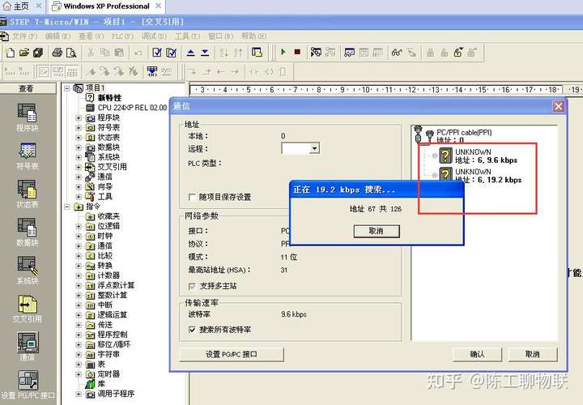Select 移位/循环 in the instruction tree
Image resolution: width=583 pixels, height=405 pixels.
114,344
